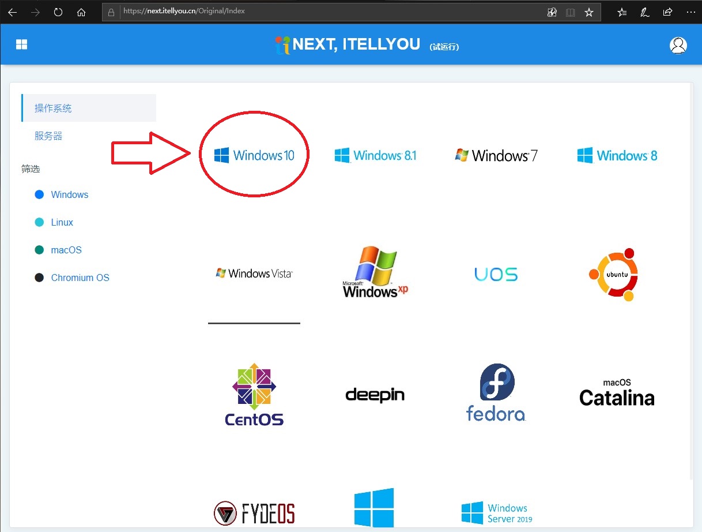Reload the current page
The image size is (702, 532).
coord(58,12)
